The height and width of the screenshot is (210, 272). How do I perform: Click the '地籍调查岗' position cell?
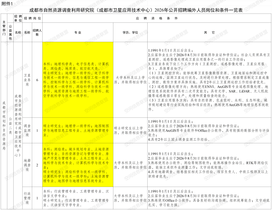point(27,165)
